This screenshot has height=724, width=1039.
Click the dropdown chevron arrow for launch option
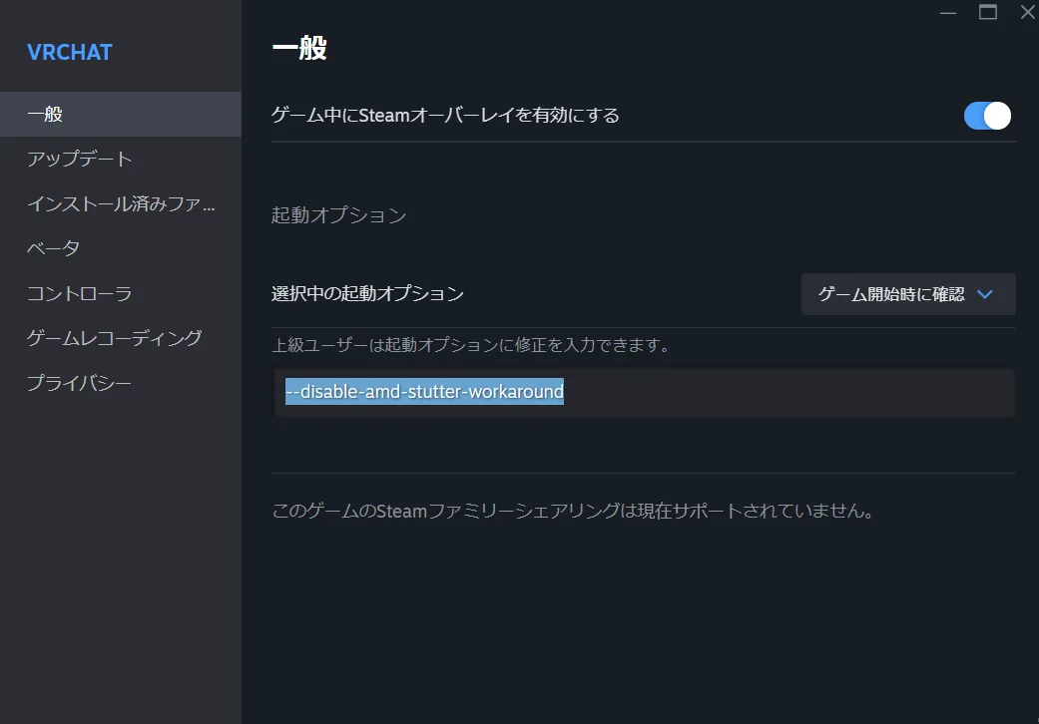click(985, 294)
